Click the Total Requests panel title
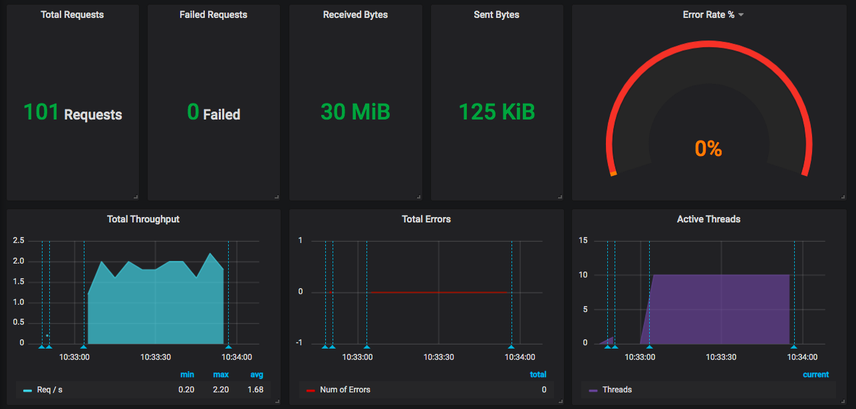The height and width of the screenshot is (409, 856). 72,15
